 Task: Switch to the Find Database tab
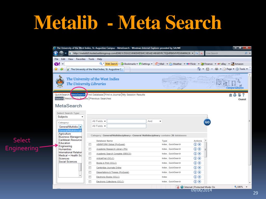click(x=95, y=95)
